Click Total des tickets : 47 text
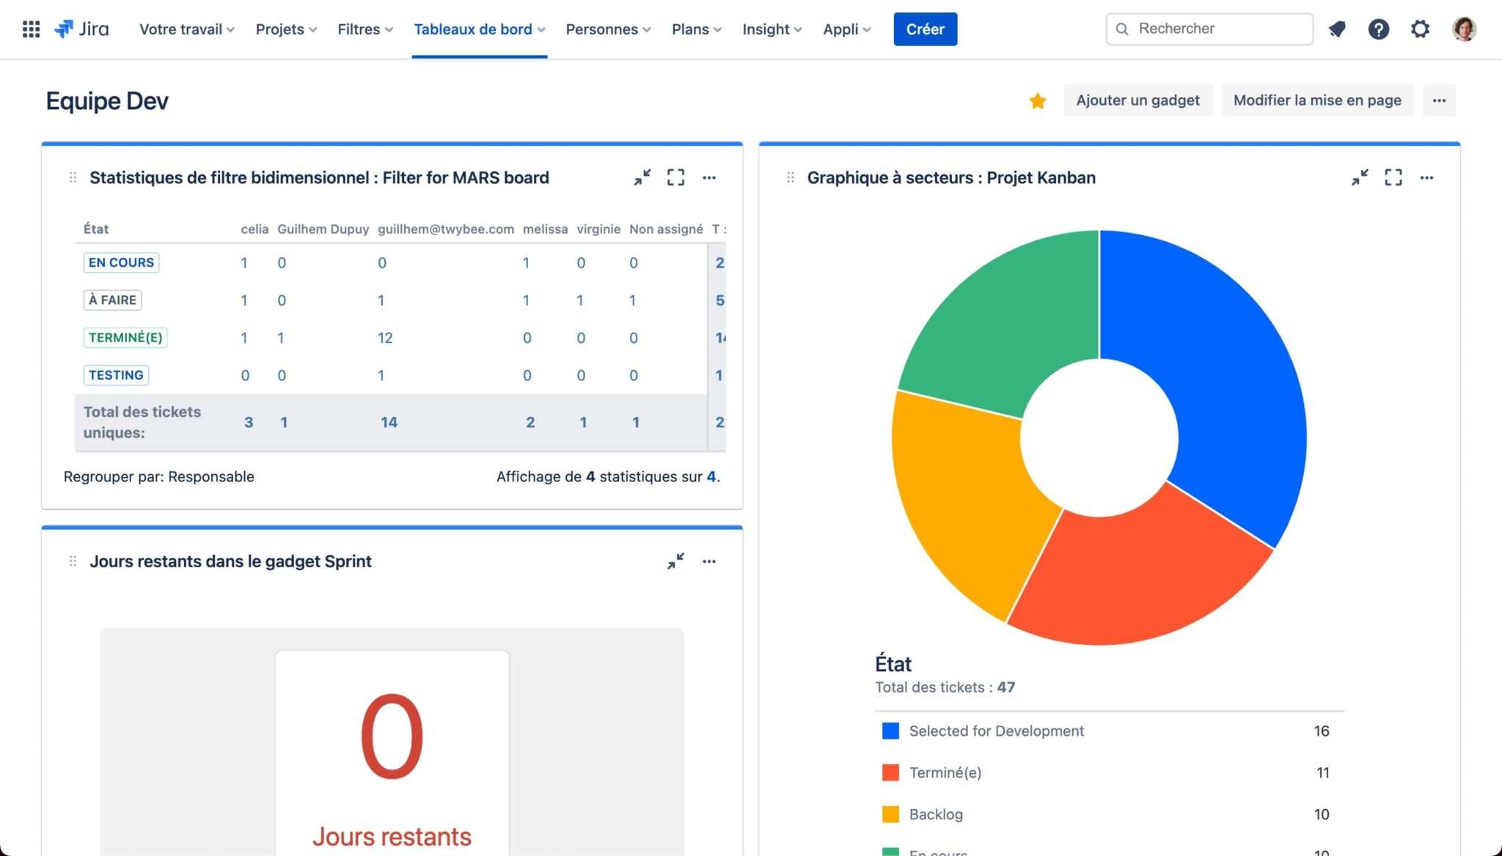The image size is (1502, 856). pos(945,687)
